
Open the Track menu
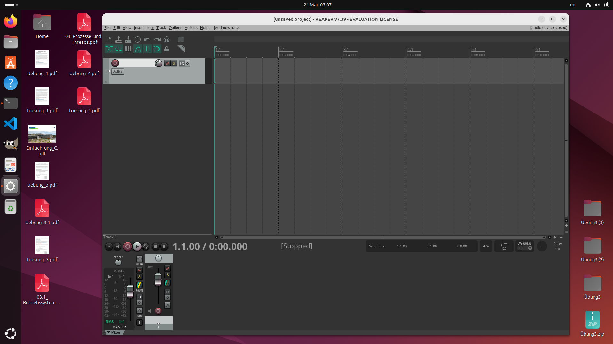(161, 28)
